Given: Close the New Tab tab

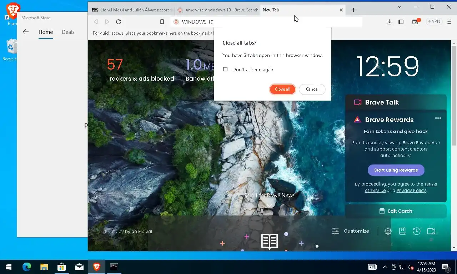Looking at the screenshot, I should coord(341,10).
